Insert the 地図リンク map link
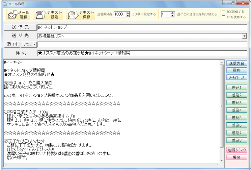This screenshot has height=170, width=251. pos(237,150)
